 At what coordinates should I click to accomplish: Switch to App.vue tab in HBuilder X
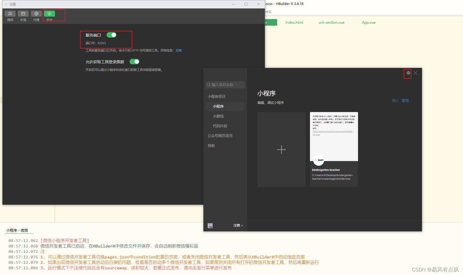coord(369,22)
